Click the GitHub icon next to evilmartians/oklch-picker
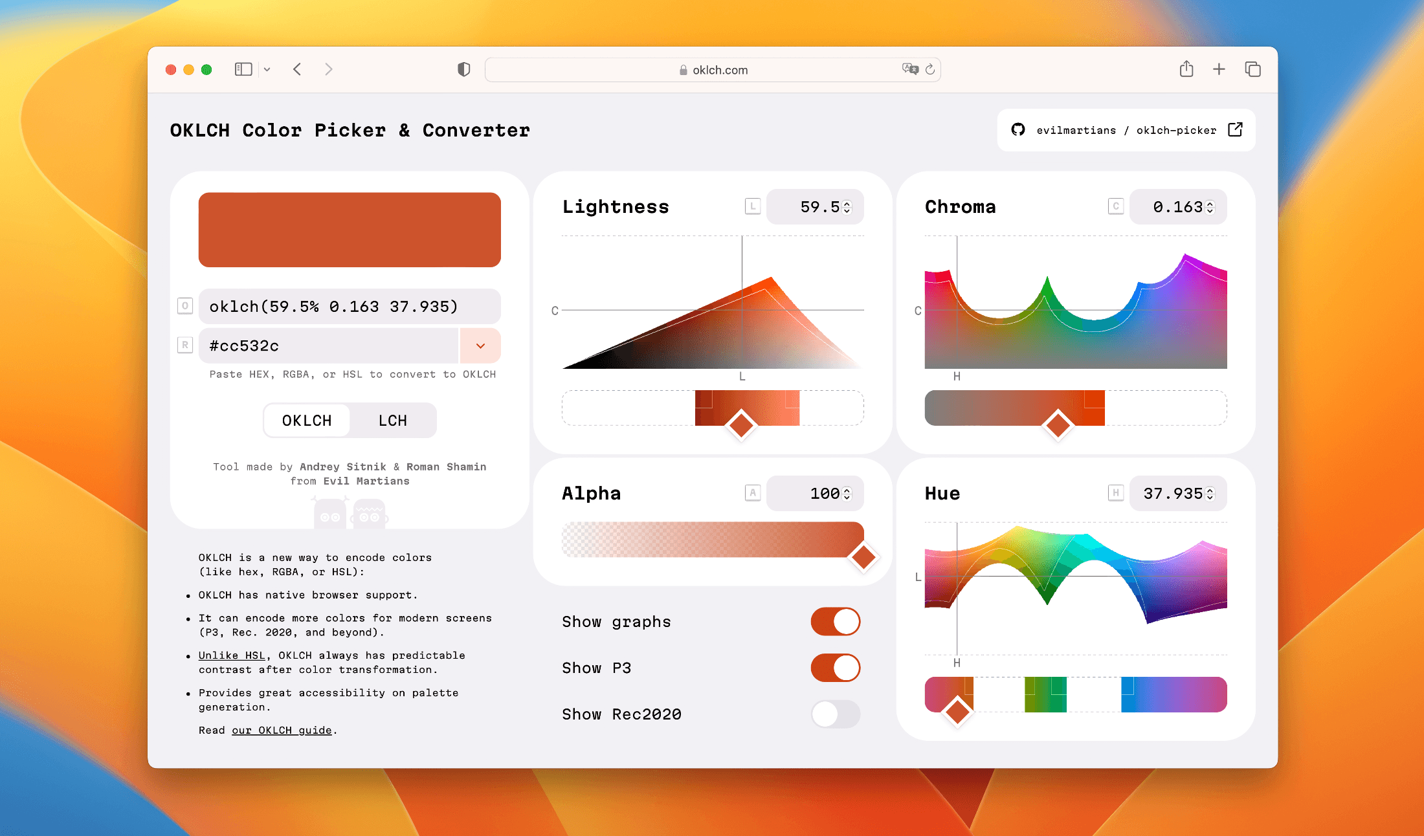 point(1018,130)
